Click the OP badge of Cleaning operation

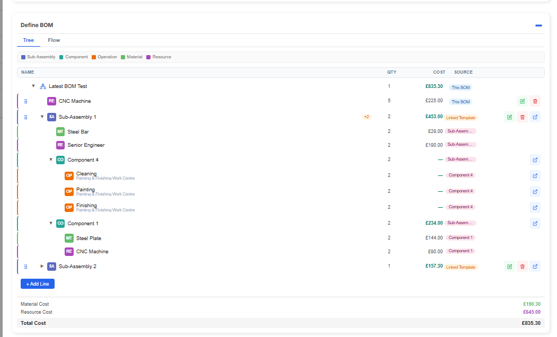pos(69,175)
